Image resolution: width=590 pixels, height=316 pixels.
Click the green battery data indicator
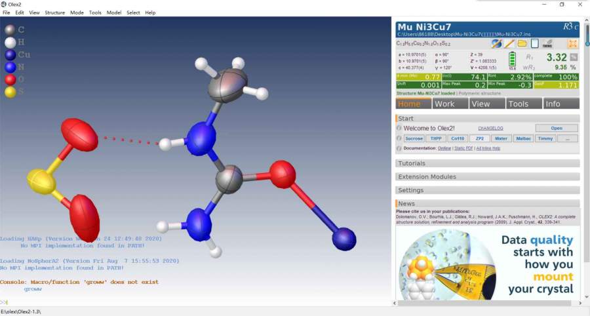[512, 60]
